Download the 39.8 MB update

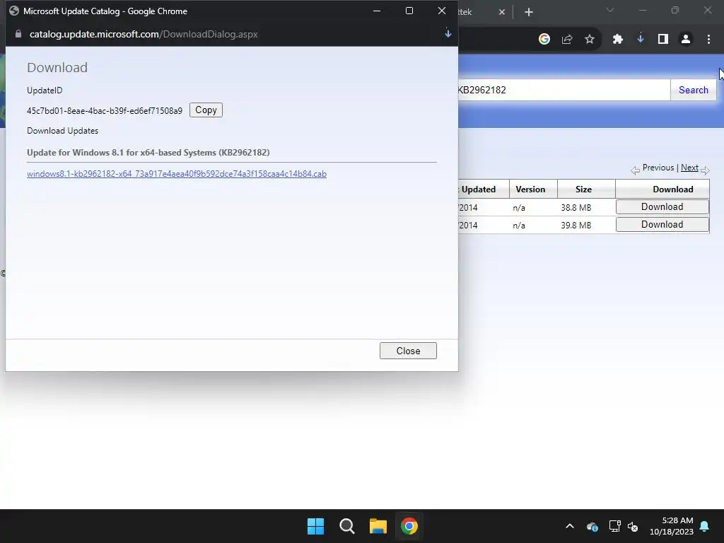(662, 224)
